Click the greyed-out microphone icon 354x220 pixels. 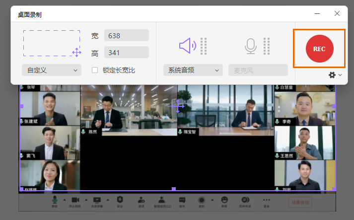tap(251, 46)
